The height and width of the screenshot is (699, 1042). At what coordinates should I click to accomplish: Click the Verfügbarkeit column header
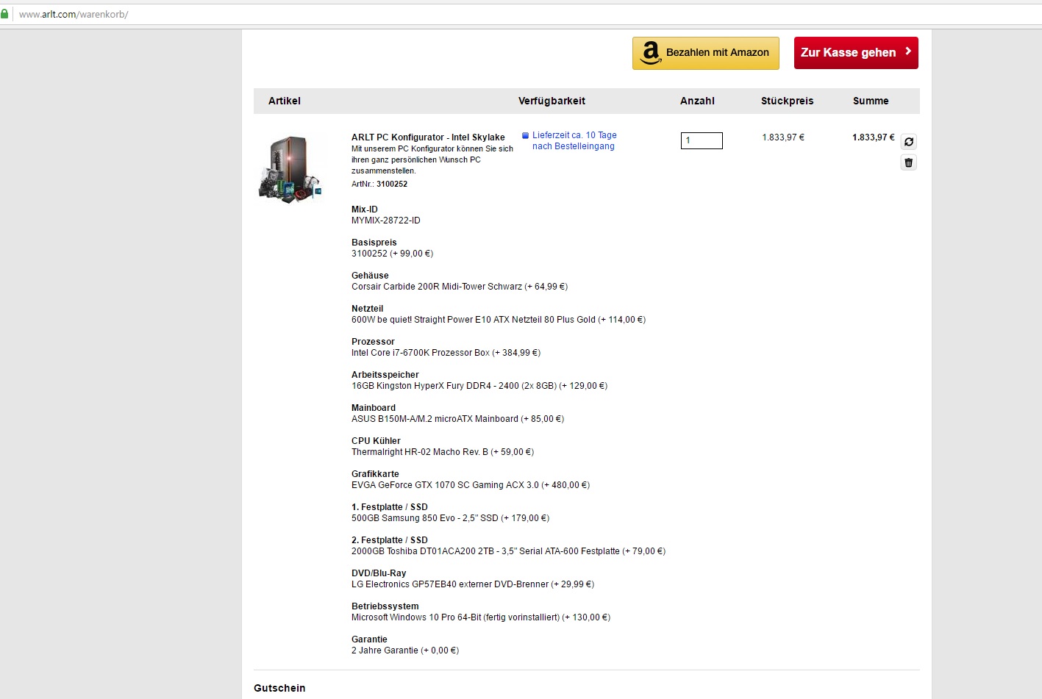[x=552, y=101]
